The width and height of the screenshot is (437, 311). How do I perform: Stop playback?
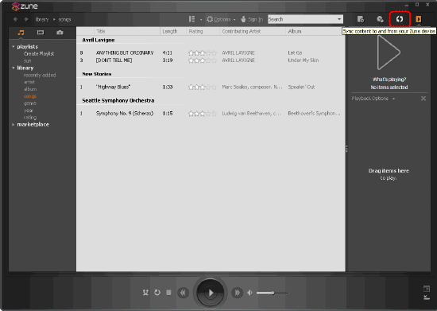168,293
